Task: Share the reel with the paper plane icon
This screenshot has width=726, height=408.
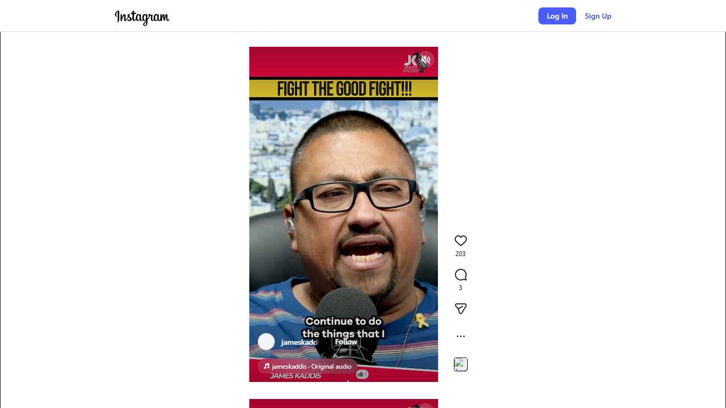Action: [461, 309]
